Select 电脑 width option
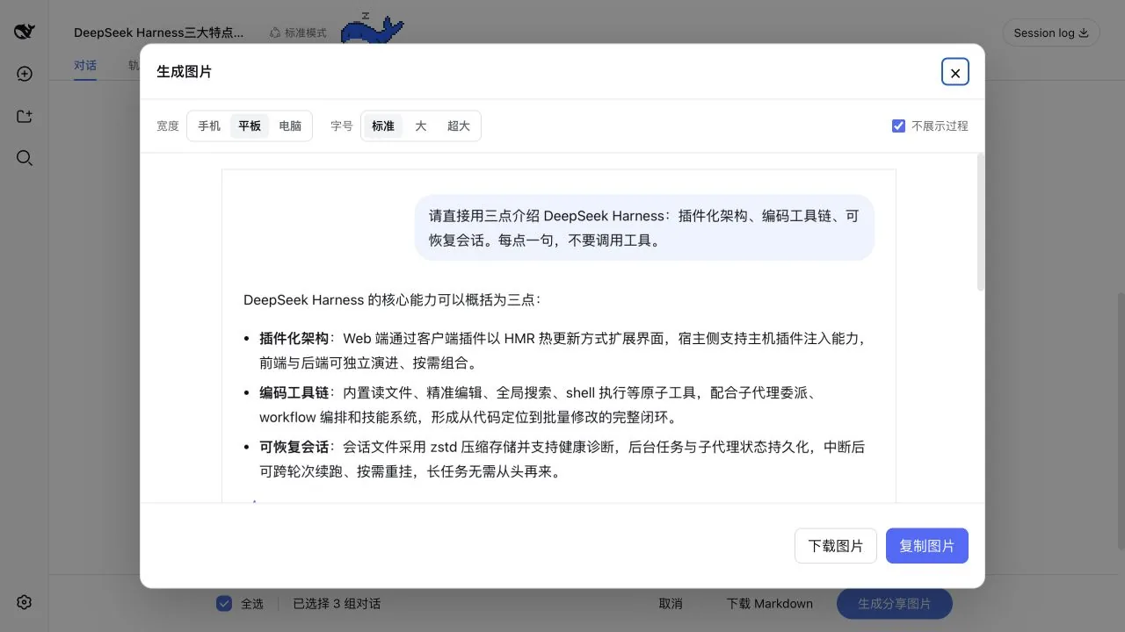The height and width of the screenshot is (632, 1125). 290,126
